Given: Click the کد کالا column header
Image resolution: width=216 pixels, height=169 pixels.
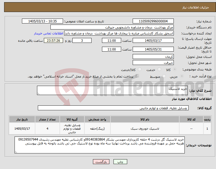Looking at the screenshot, I should (191, 119).
